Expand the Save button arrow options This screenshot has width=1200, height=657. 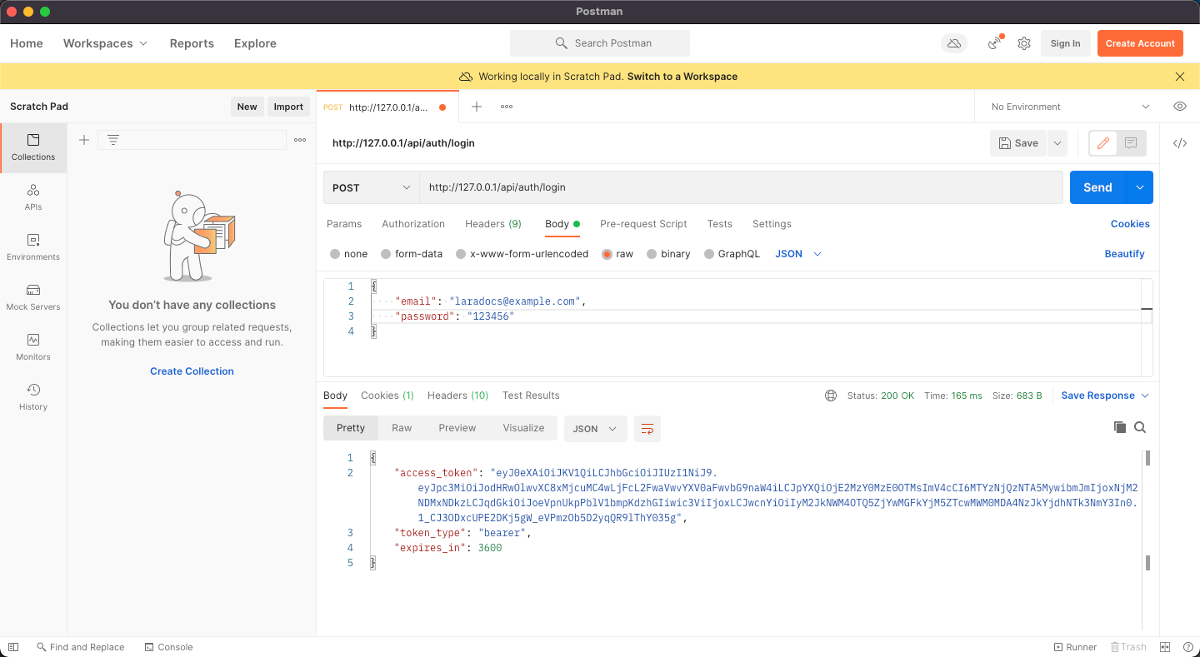point(1057,143)
